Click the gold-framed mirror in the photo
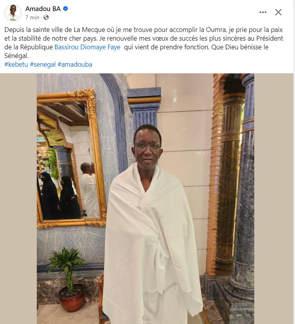Screen dimensions: 295x324 72,159
